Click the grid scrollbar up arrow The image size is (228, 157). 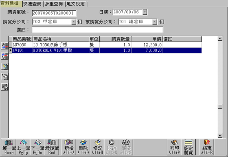(220, 39)
